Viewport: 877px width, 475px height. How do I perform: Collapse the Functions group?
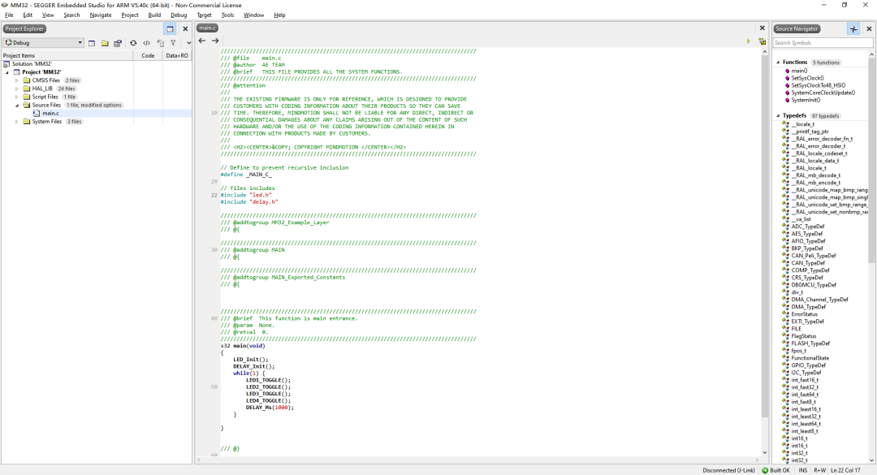point(778,63)
